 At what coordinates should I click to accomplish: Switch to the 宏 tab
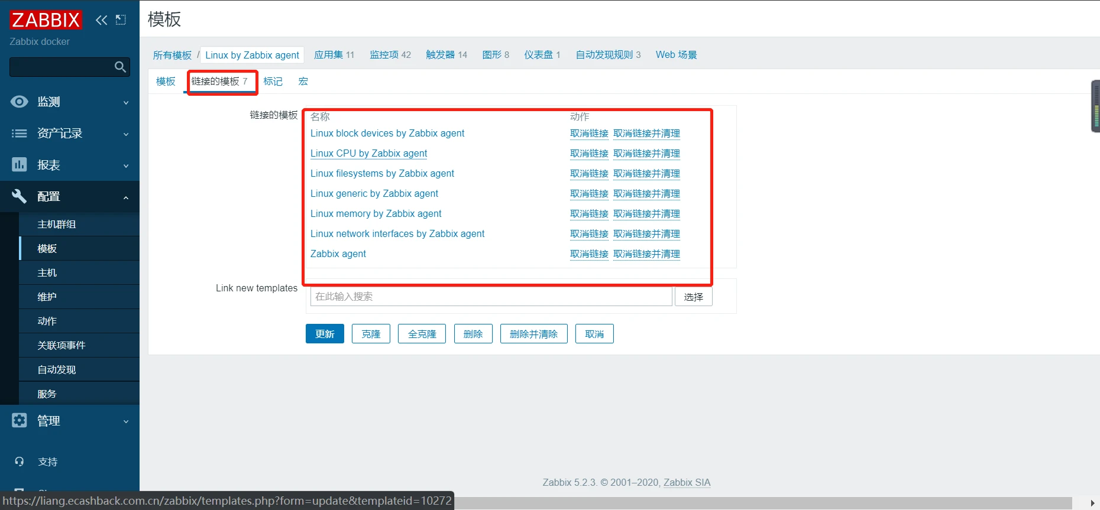[x=303, y=82]
